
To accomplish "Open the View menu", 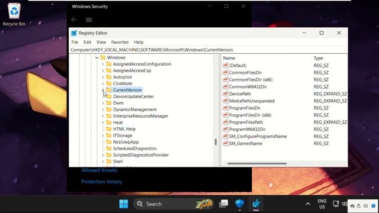I will click(x=101, y=42).
